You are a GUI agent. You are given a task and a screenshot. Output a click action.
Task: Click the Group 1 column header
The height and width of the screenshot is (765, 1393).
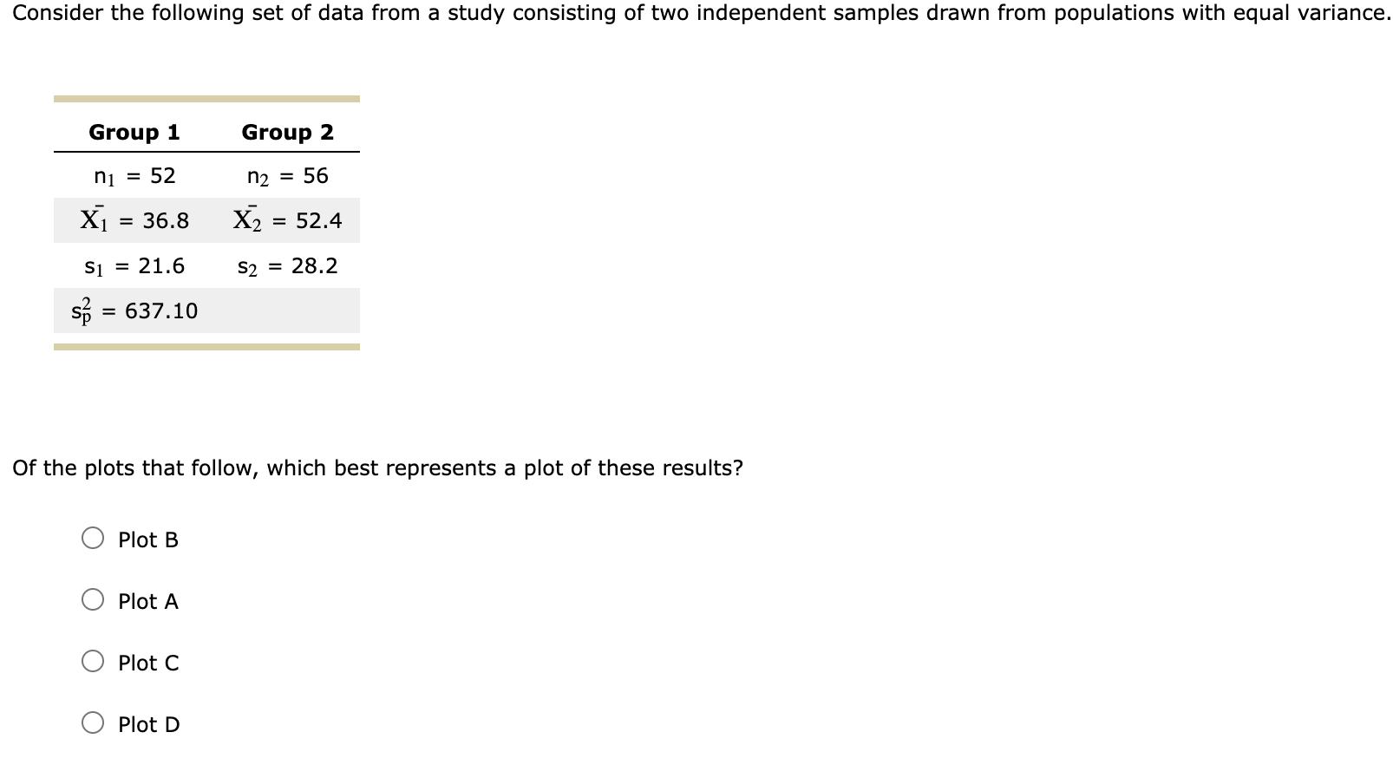(134, 132)
